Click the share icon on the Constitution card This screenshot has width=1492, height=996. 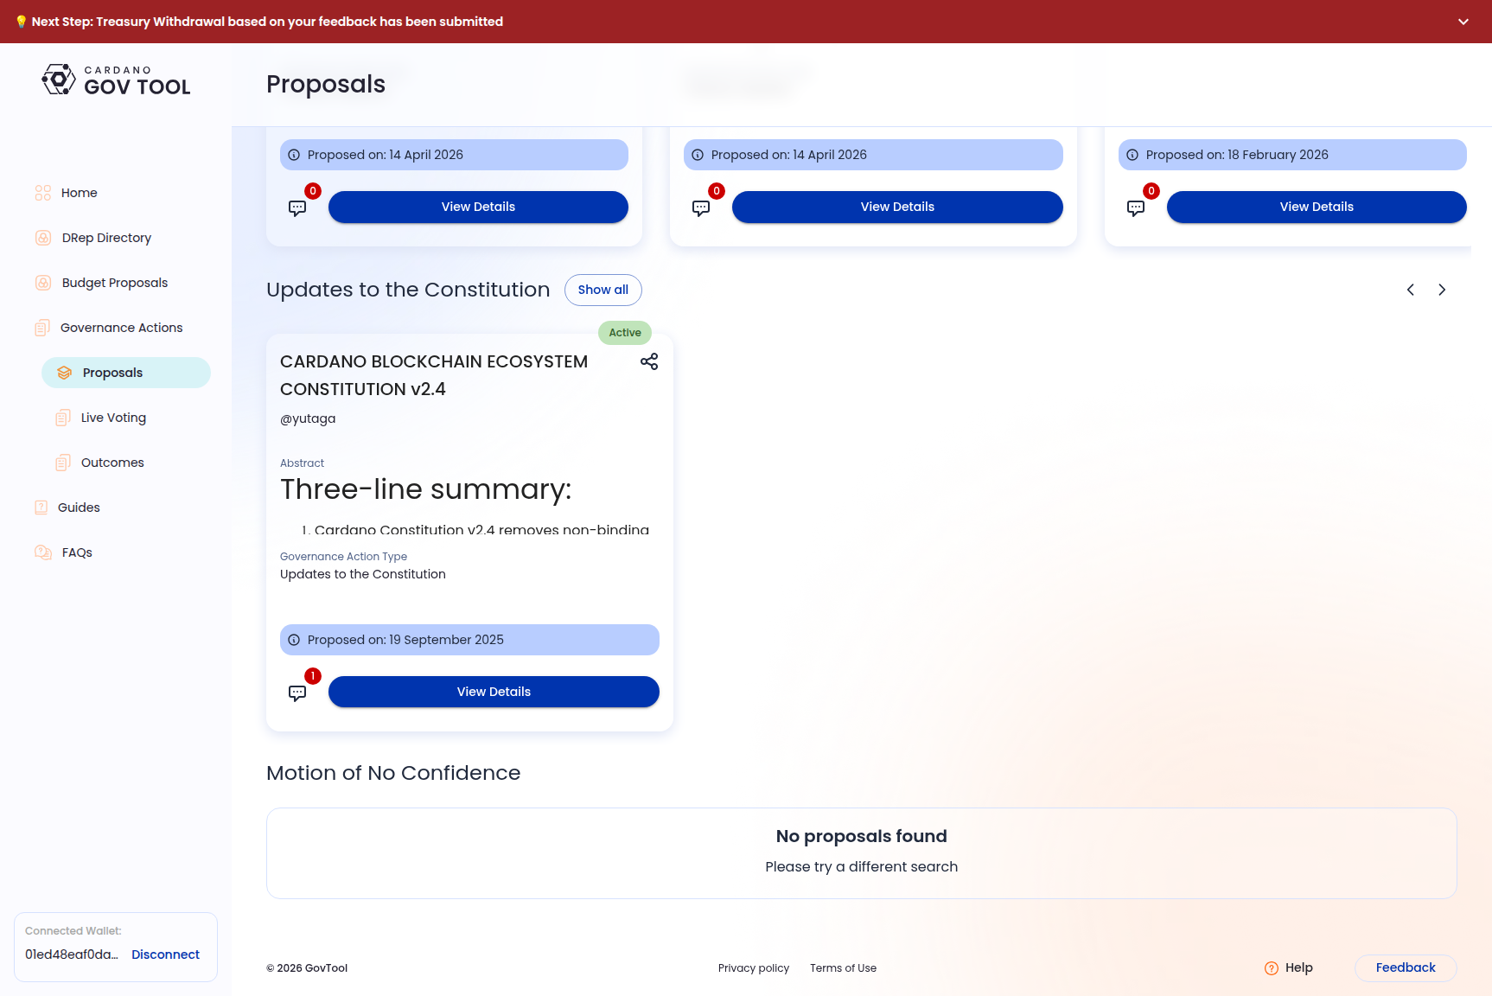[649, 361]
